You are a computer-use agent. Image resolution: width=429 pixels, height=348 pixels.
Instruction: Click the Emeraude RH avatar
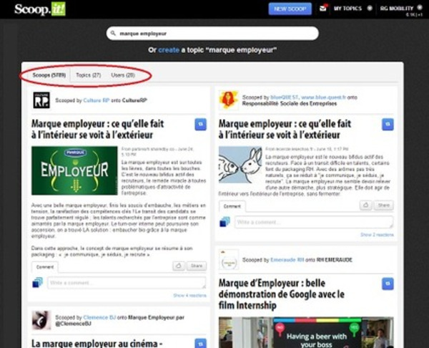[x=229, y=260]
